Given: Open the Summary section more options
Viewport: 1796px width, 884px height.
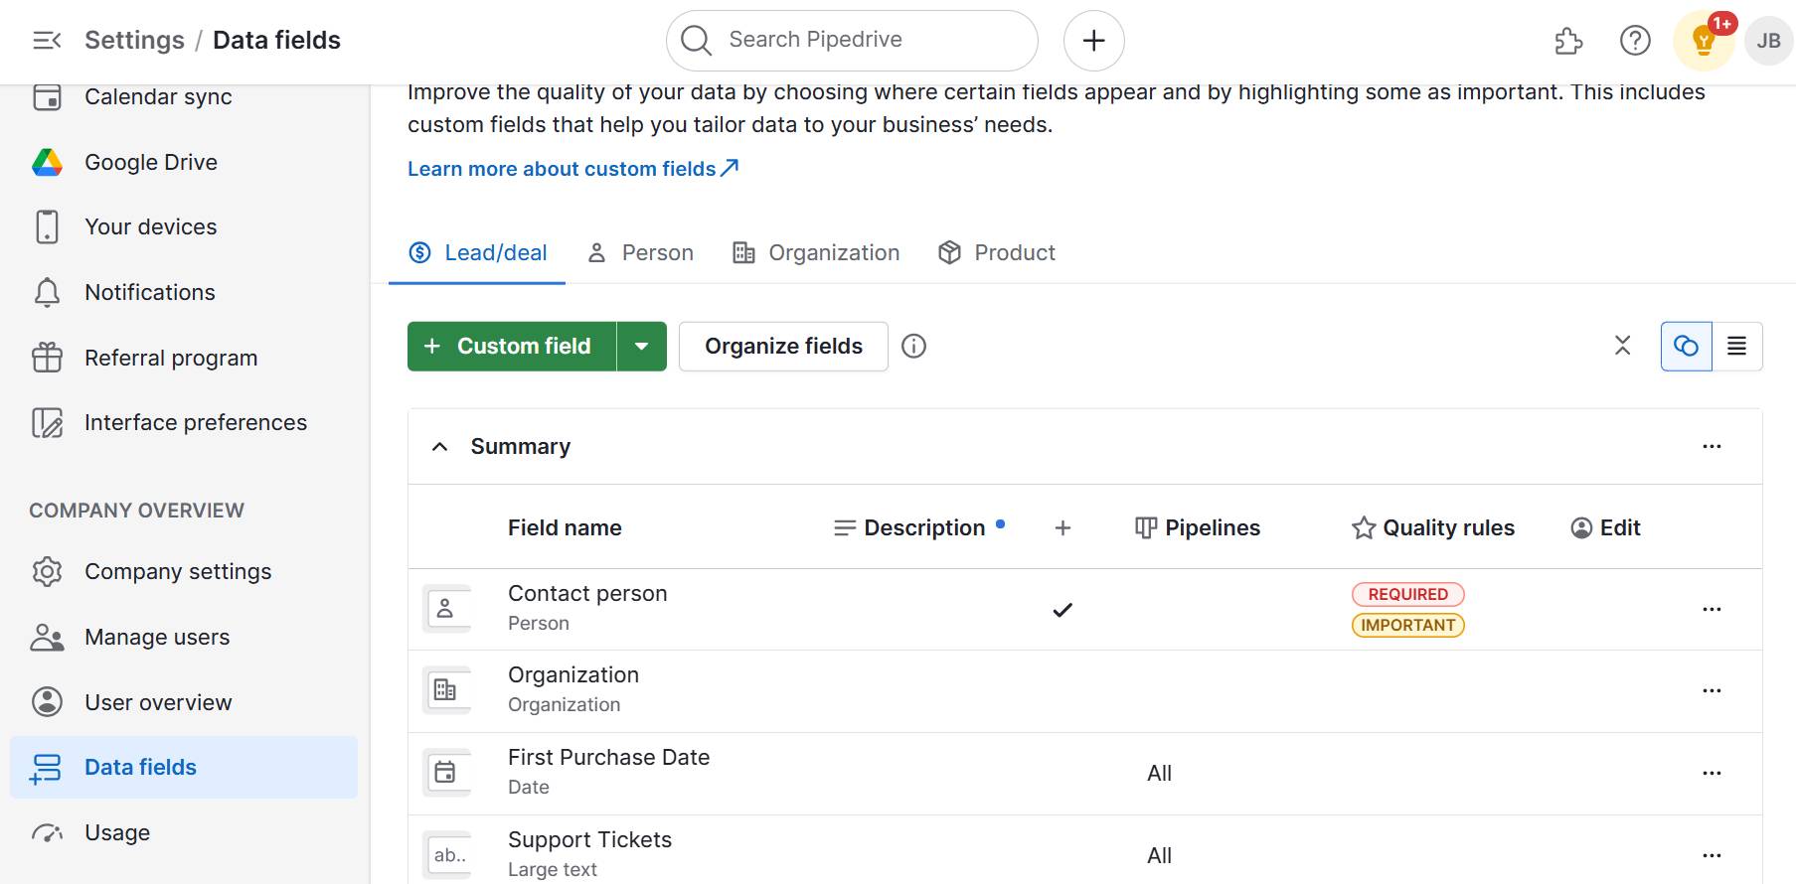Looking at the screenshot, I should click(1712, 446).
